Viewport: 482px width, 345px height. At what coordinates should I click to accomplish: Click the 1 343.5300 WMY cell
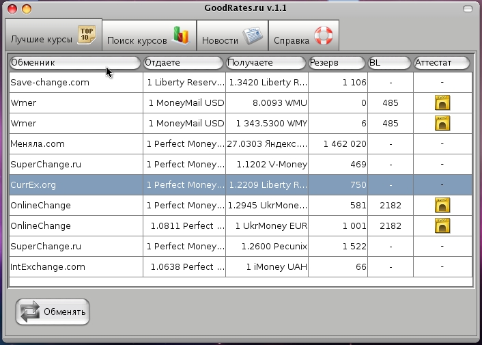267,123
